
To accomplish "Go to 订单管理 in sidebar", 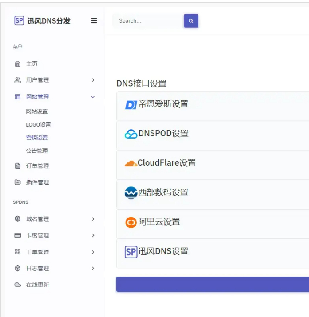I will click(37, 166).
